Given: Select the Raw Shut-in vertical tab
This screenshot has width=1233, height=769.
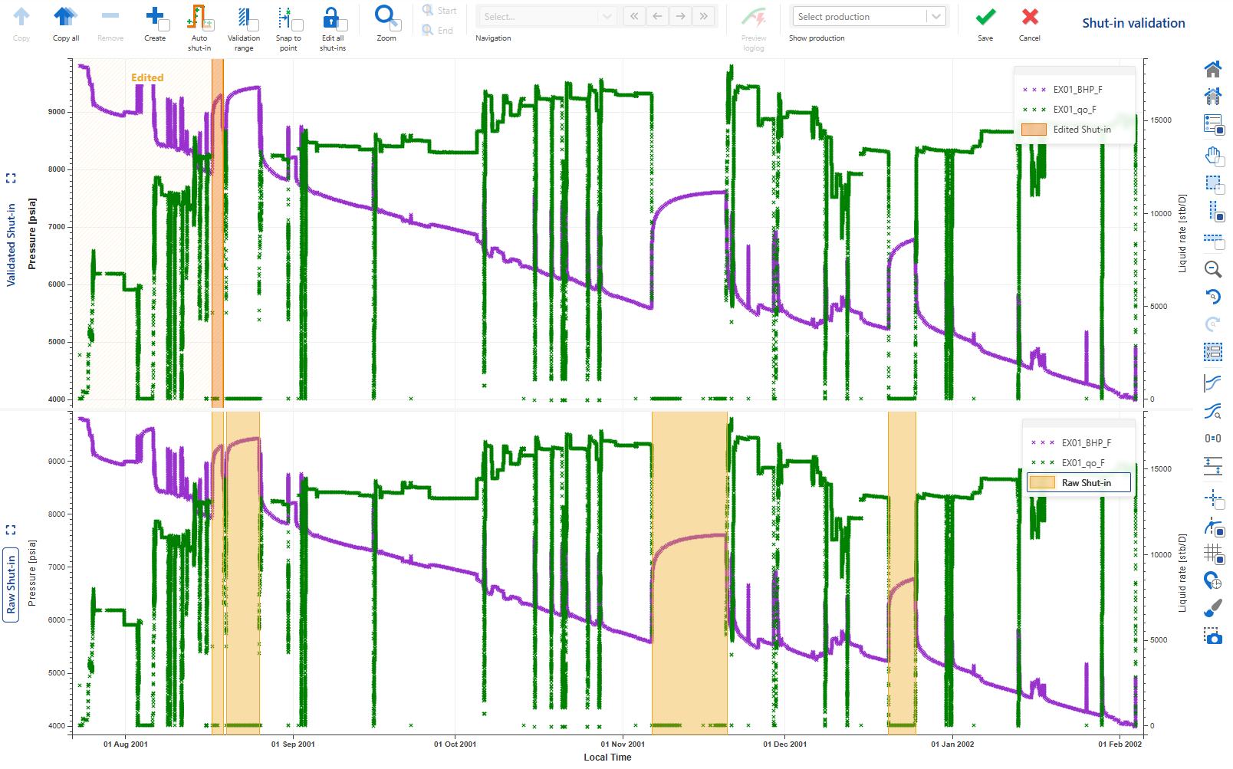Looking at the screenshot, I should [11, 585].
